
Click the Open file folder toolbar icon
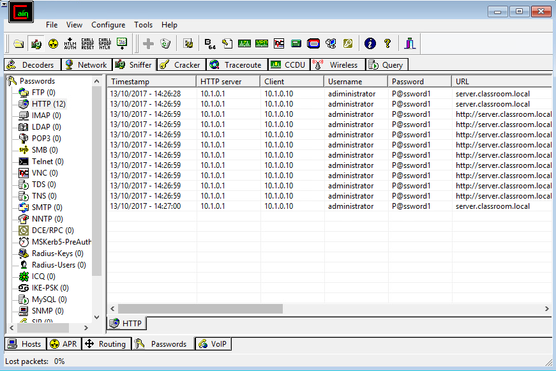(x=19, y=43)
